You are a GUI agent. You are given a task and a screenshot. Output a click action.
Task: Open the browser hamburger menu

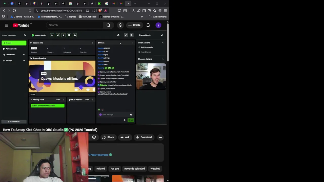165,11
